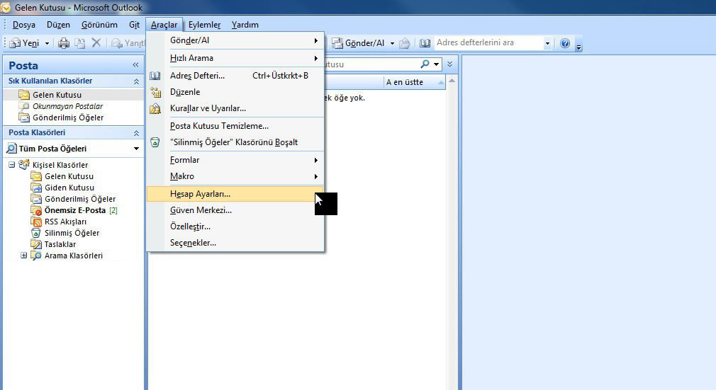The width and height of the screenshot is (716, 390).
Task: Open the Düzen menu
Action: click(x=58, y=25)
